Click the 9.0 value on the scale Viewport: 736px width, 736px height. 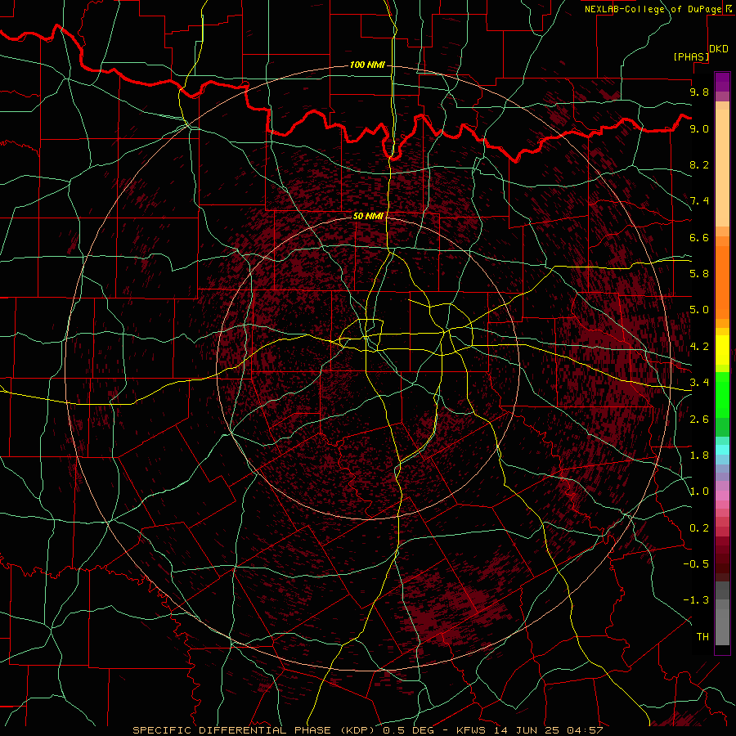click(x=699, y=128)
